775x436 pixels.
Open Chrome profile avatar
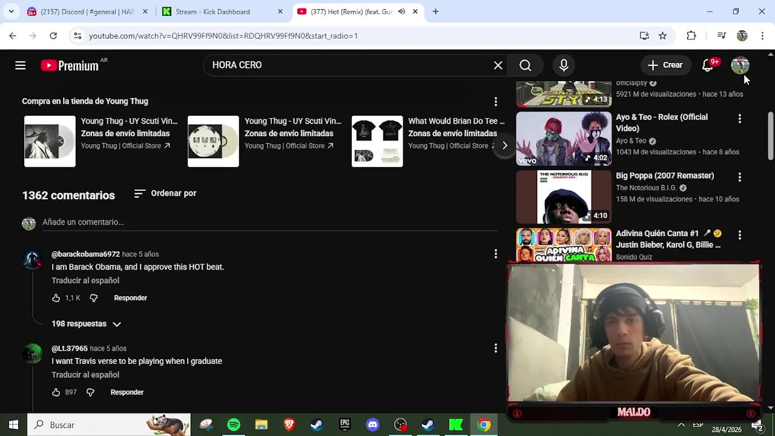(x=742, y=36)
